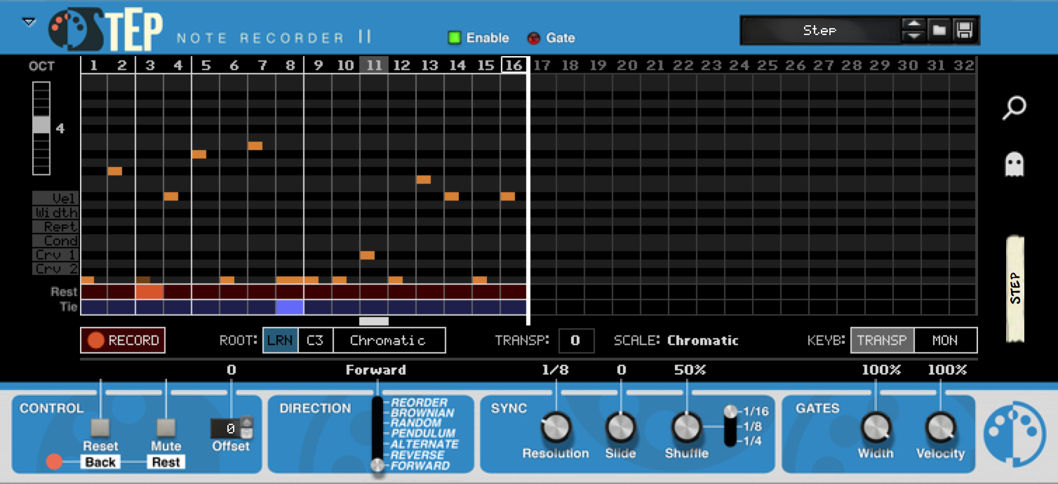Click the orange note at step 7
Screen dimensions: 1058x484
255,146
